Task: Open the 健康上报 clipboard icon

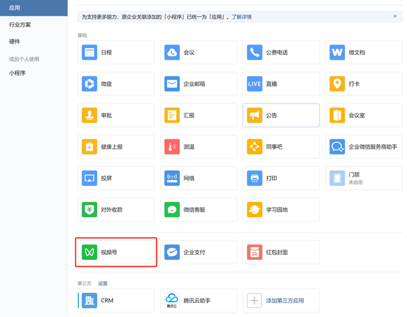Action: tap(89, 147)
